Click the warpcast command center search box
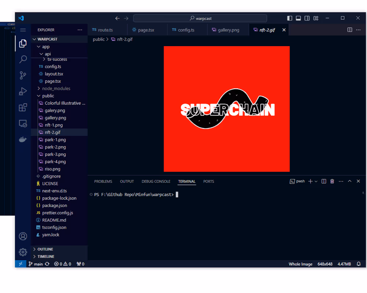This screenshot has height=293, width=367. pos(200,18)
